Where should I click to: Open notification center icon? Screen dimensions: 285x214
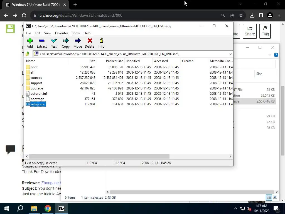coord(276,209)
